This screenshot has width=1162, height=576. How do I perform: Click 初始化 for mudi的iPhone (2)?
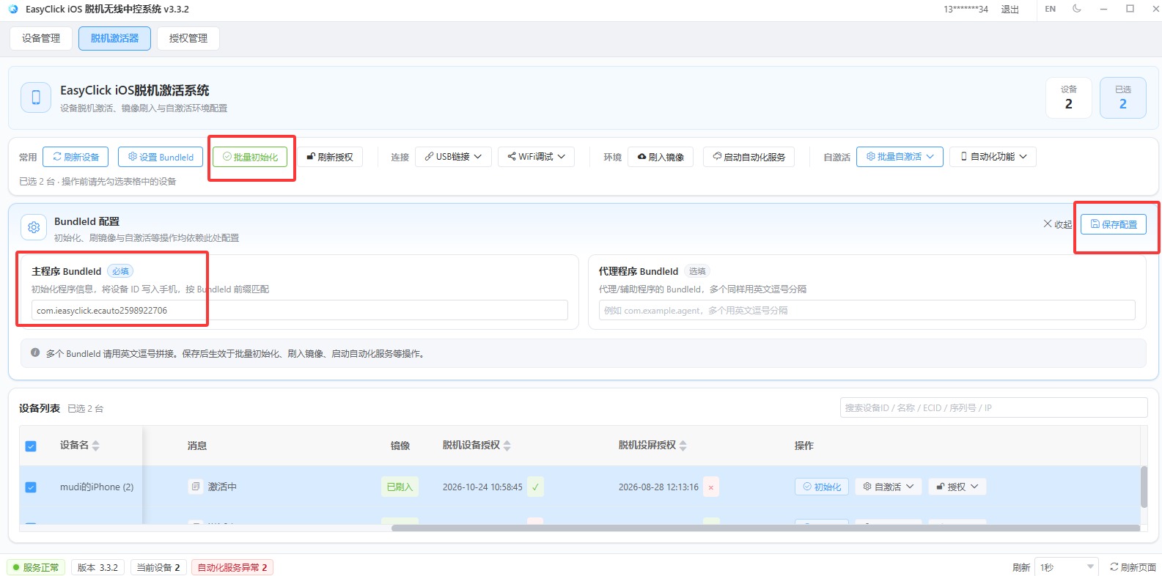(x=822, y=487)
